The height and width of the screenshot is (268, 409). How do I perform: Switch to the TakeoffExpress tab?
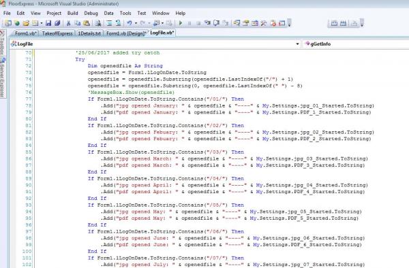click(x=57, y=33)
